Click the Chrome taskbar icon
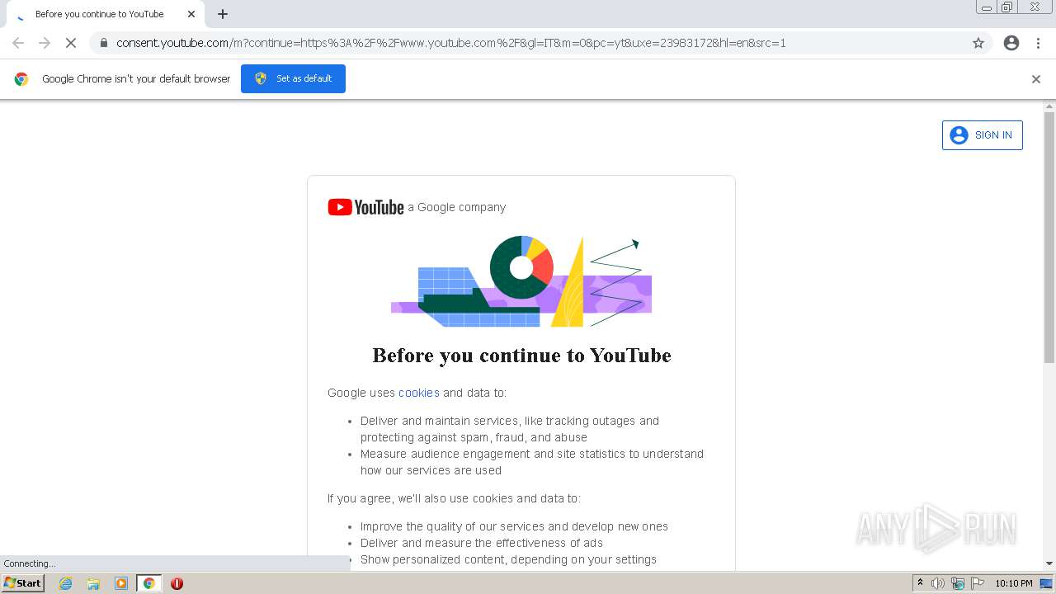Image resolution: width=1056 pixels, height=594 pixels. [148, 583]
